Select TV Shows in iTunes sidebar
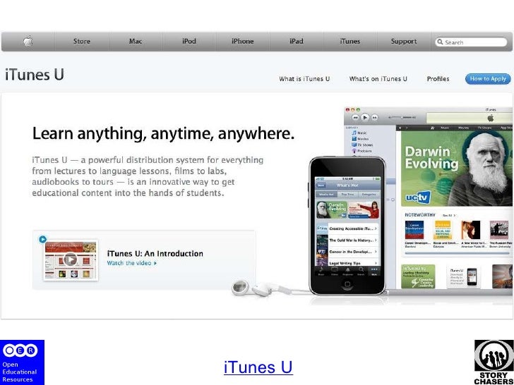This screenshot has height=385, width=514. (362, 145)
